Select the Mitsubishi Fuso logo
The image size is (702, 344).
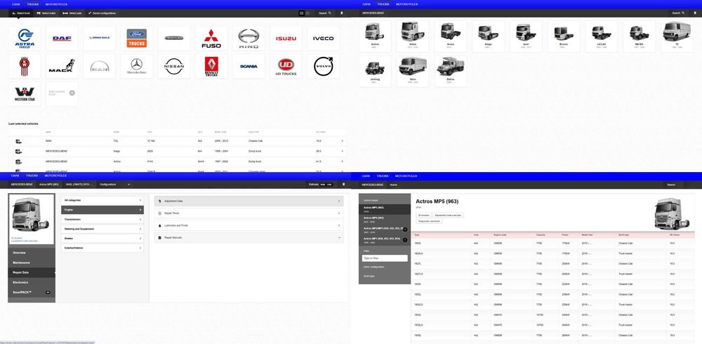pyautogui.click(x=211, y=38)
